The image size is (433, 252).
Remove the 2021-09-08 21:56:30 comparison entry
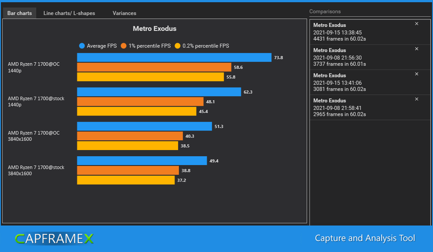tap(416, 49)
